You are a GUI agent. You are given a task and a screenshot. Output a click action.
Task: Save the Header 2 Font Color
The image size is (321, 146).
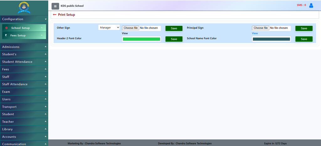click(174, 39)
